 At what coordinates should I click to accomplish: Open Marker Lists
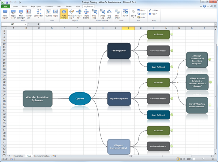click(x=29, y=14)
